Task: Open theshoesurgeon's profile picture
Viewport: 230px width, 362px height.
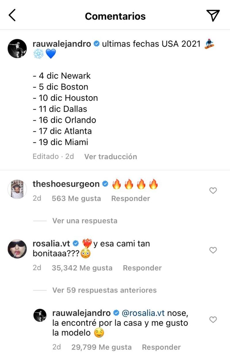Action: tap(17, 189)
